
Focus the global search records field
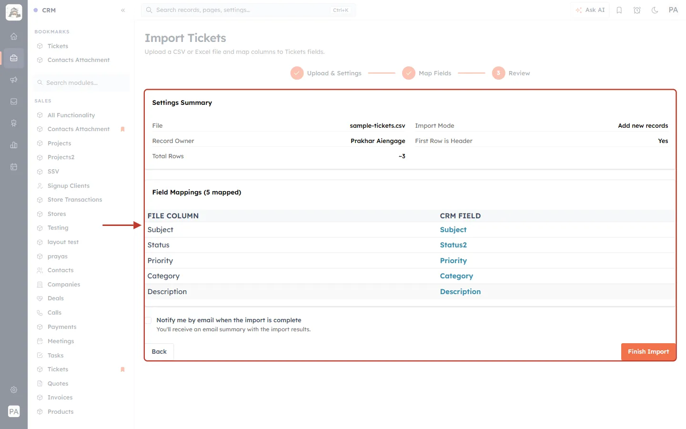pos(248,10)
